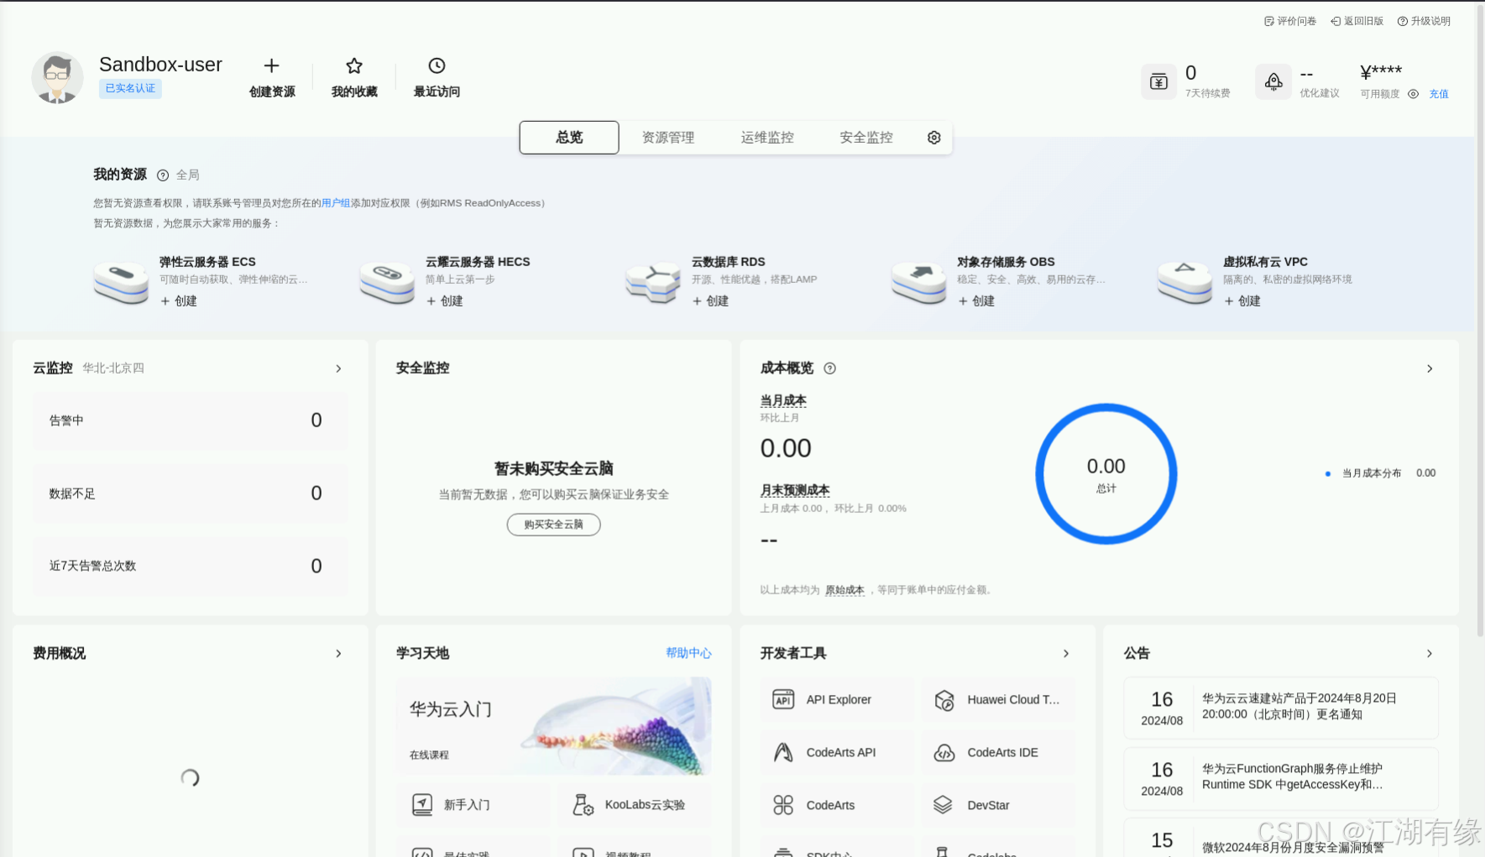Click the KooLabs云实验 flask icon

[x=583, y=805]
